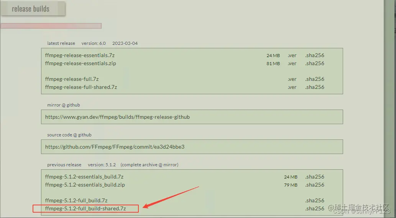The height and width of the screenshot is (218, 396).
Task: Open the complete archive @ mirror link
Action: coord(149,165)
